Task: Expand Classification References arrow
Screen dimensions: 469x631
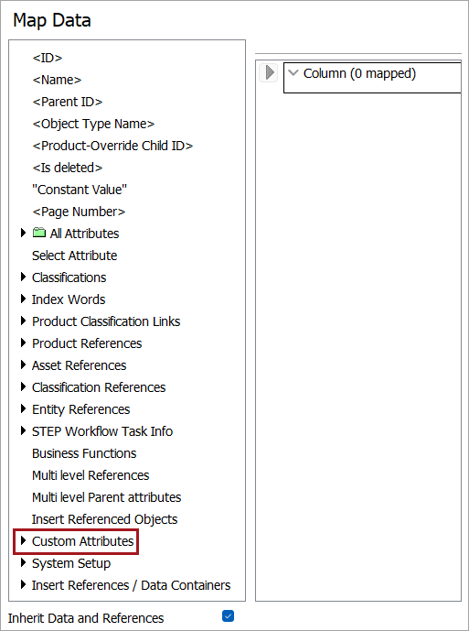Action: click(x=23, y=386)
